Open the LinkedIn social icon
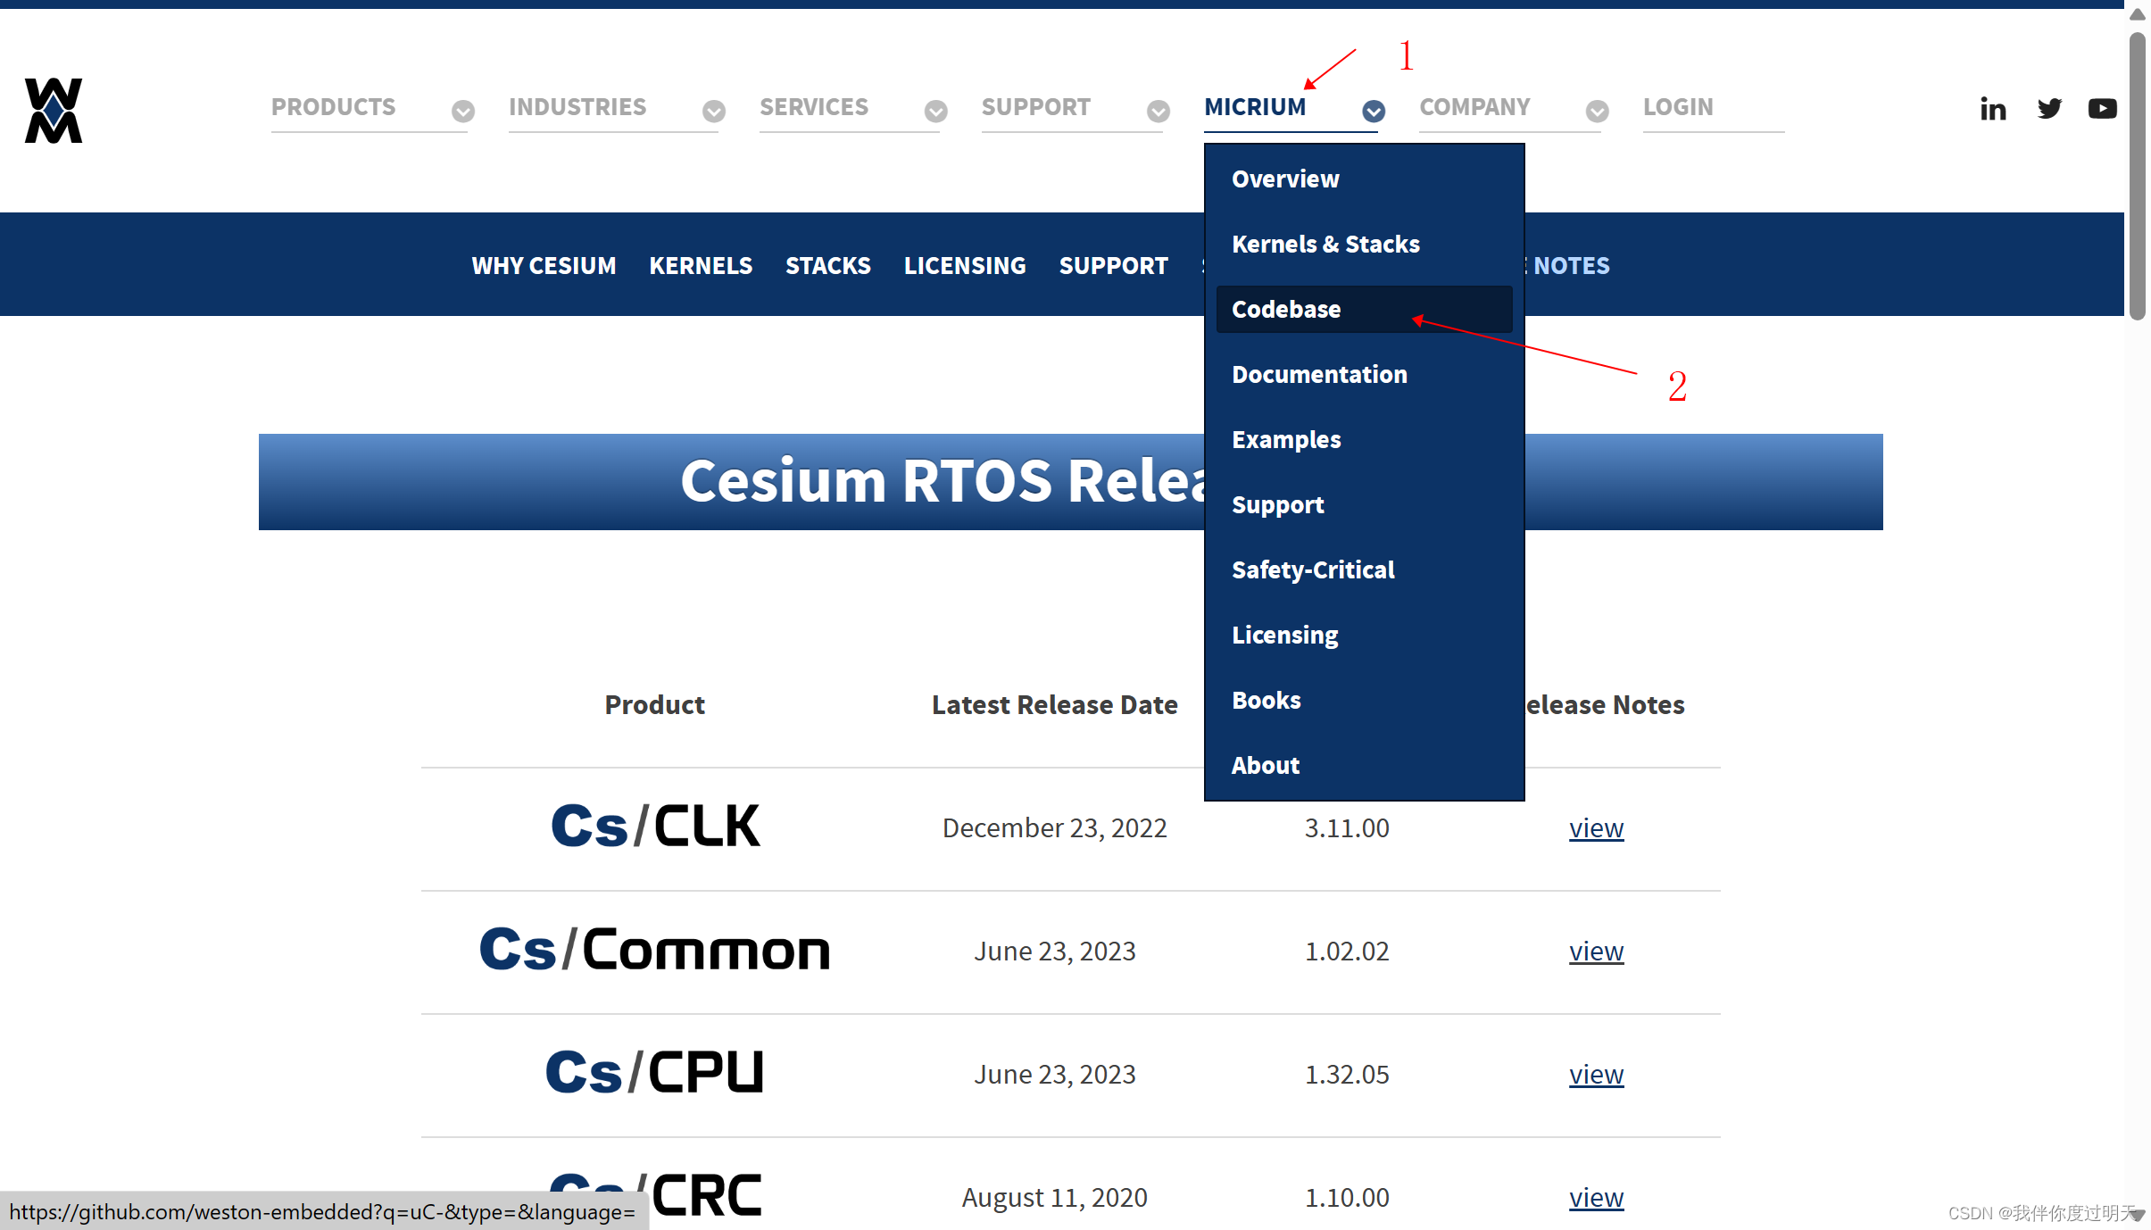2151x1230 pixels. point(1992,109)
